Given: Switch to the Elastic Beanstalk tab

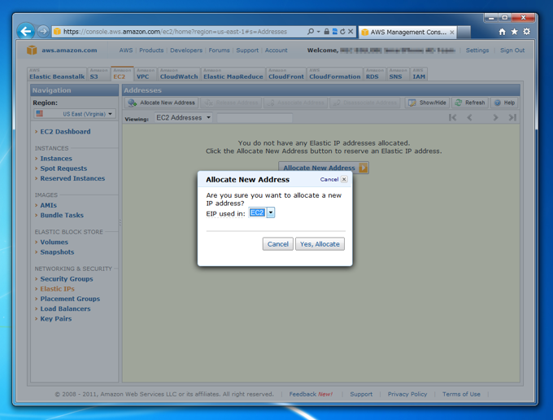Looking at the screenshot, I should (57, 74).
